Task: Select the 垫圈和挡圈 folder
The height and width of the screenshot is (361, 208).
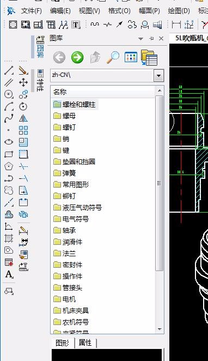Action: coord(74,161)
